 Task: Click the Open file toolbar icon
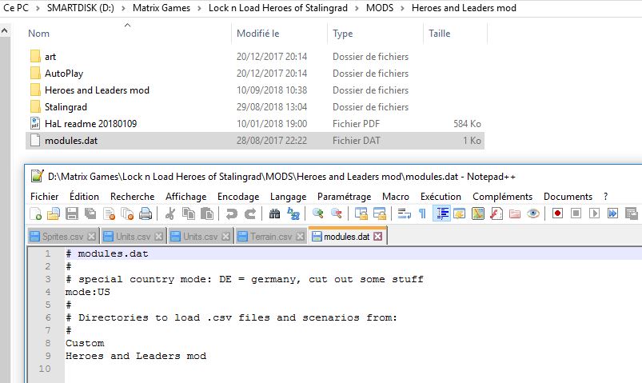tap(54, 213)
